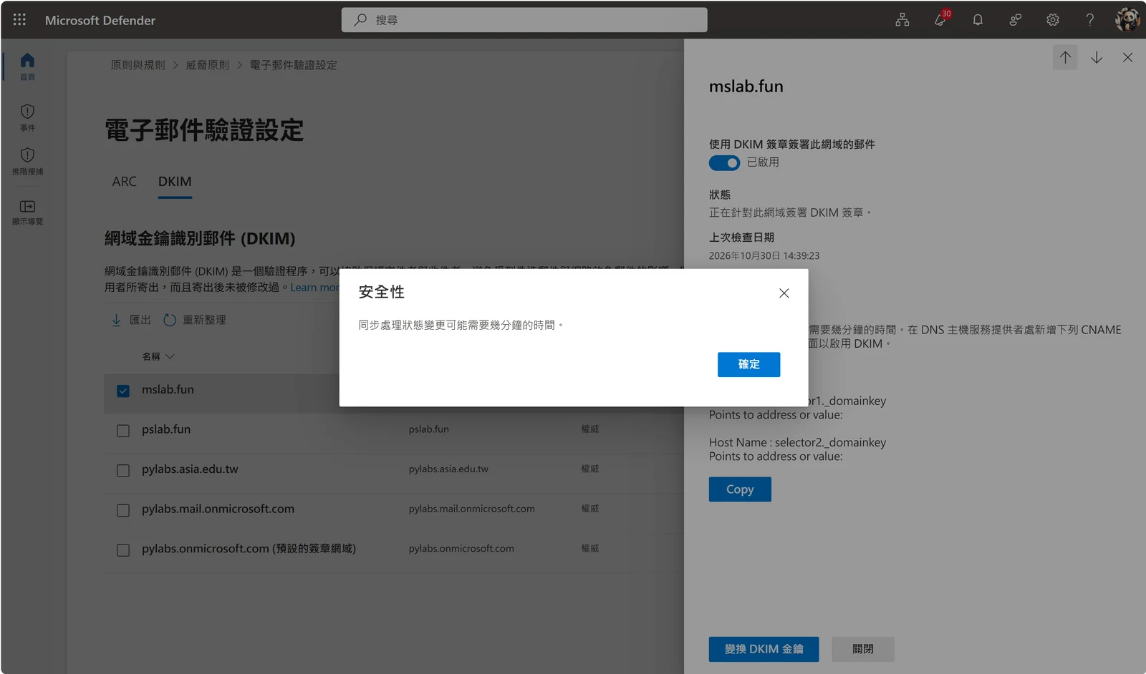1146x674 pixels.
Task: Open alerts icon with 30 badge
Action: pos(941,19)
